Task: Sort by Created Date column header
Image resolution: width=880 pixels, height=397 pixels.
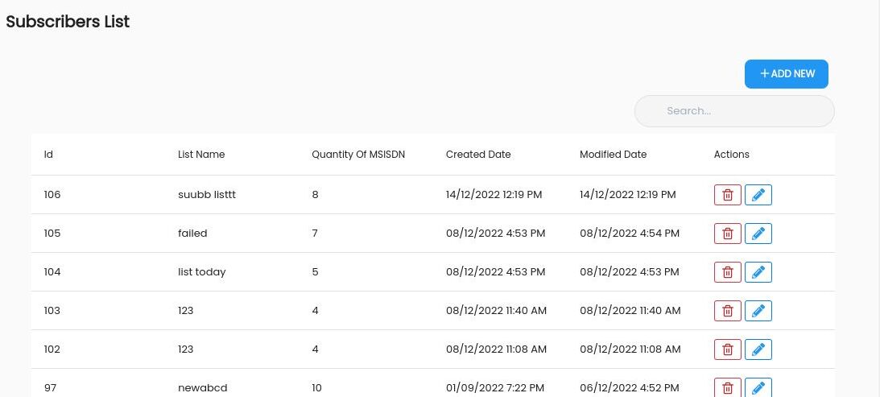Action: click(478, 155)
